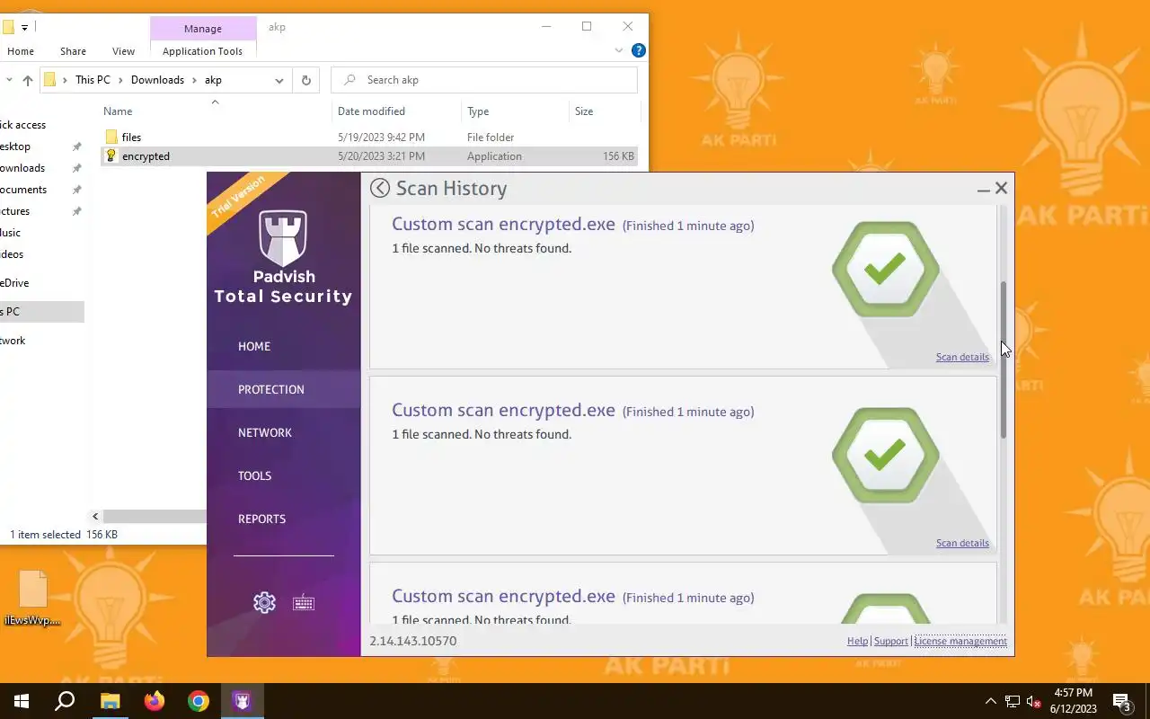This screenshot has height=719, width=1150.
Task: Select the files folder row
Action: pyautogui.click(x=369, y=137)
